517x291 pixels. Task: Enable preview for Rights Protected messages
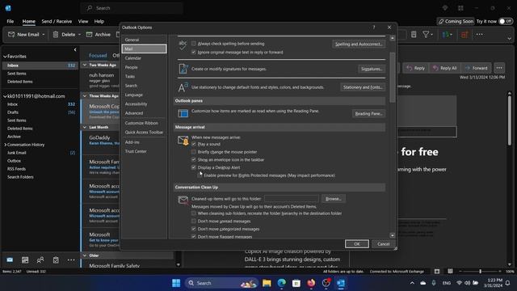(x=200, y=175)
